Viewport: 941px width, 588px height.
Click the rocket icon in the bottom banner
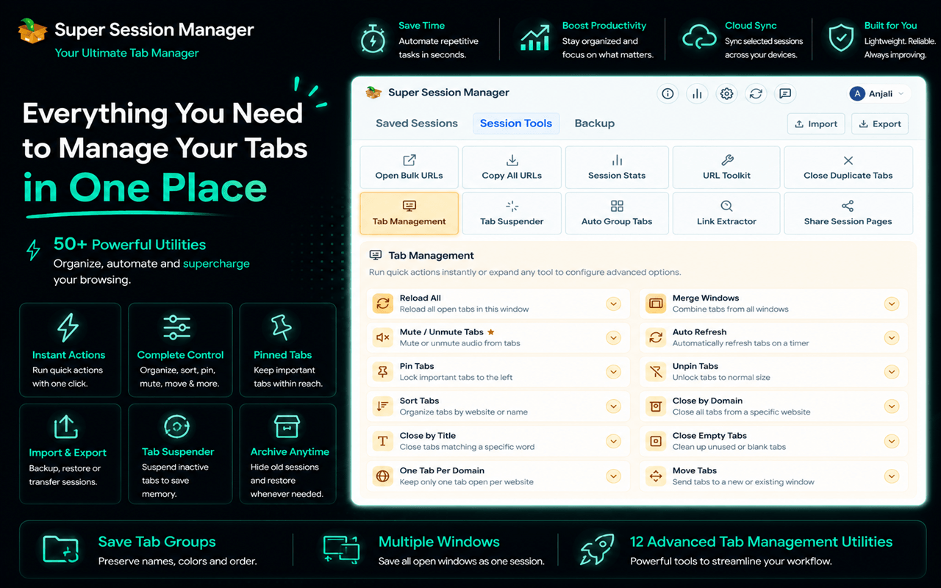(597, 550)
